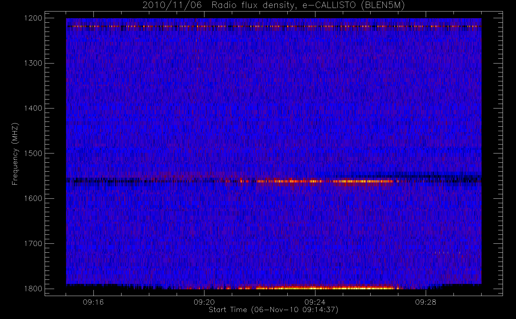
Task: Click the 1400 frequency tick label
Action: (33, 108)
